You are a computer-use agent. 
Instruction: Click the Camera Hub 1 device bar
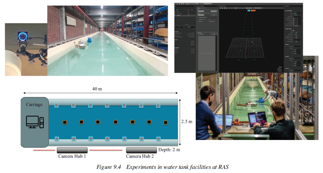coord(72,150)
